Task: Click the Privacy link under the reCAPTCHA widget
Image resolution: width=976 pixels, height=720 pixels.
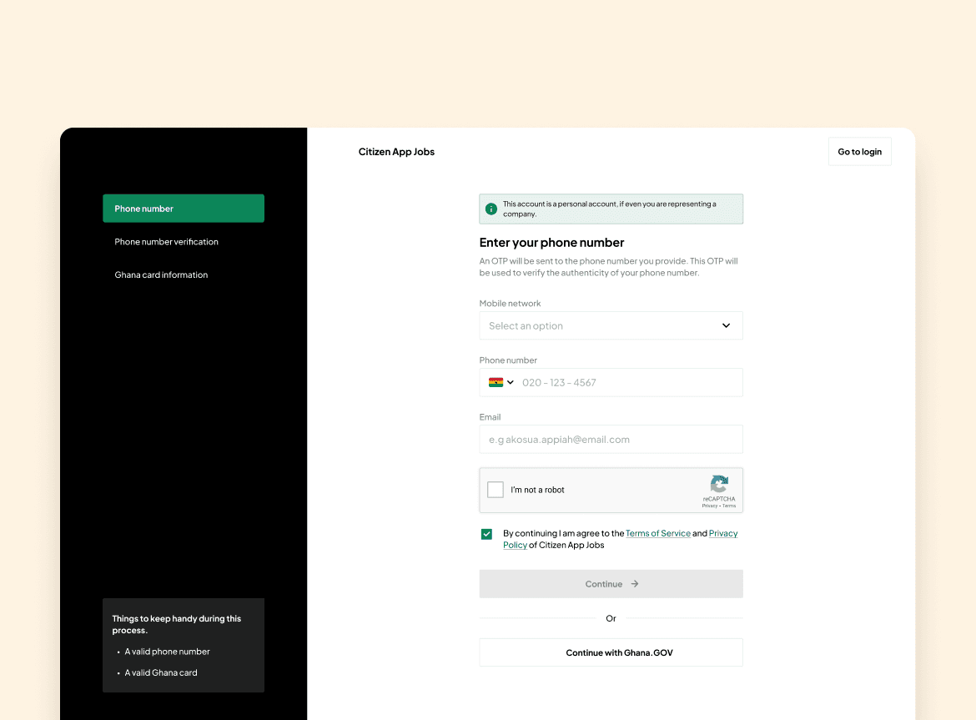Action: 709,505
